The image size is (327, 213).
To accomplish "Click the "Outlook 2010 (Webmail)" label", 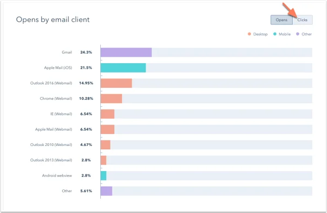I will click(x=51, y=145).
